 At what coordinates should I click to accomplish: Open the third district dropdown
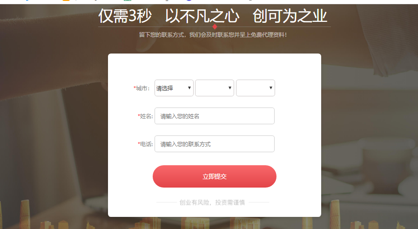pos(256,88)
